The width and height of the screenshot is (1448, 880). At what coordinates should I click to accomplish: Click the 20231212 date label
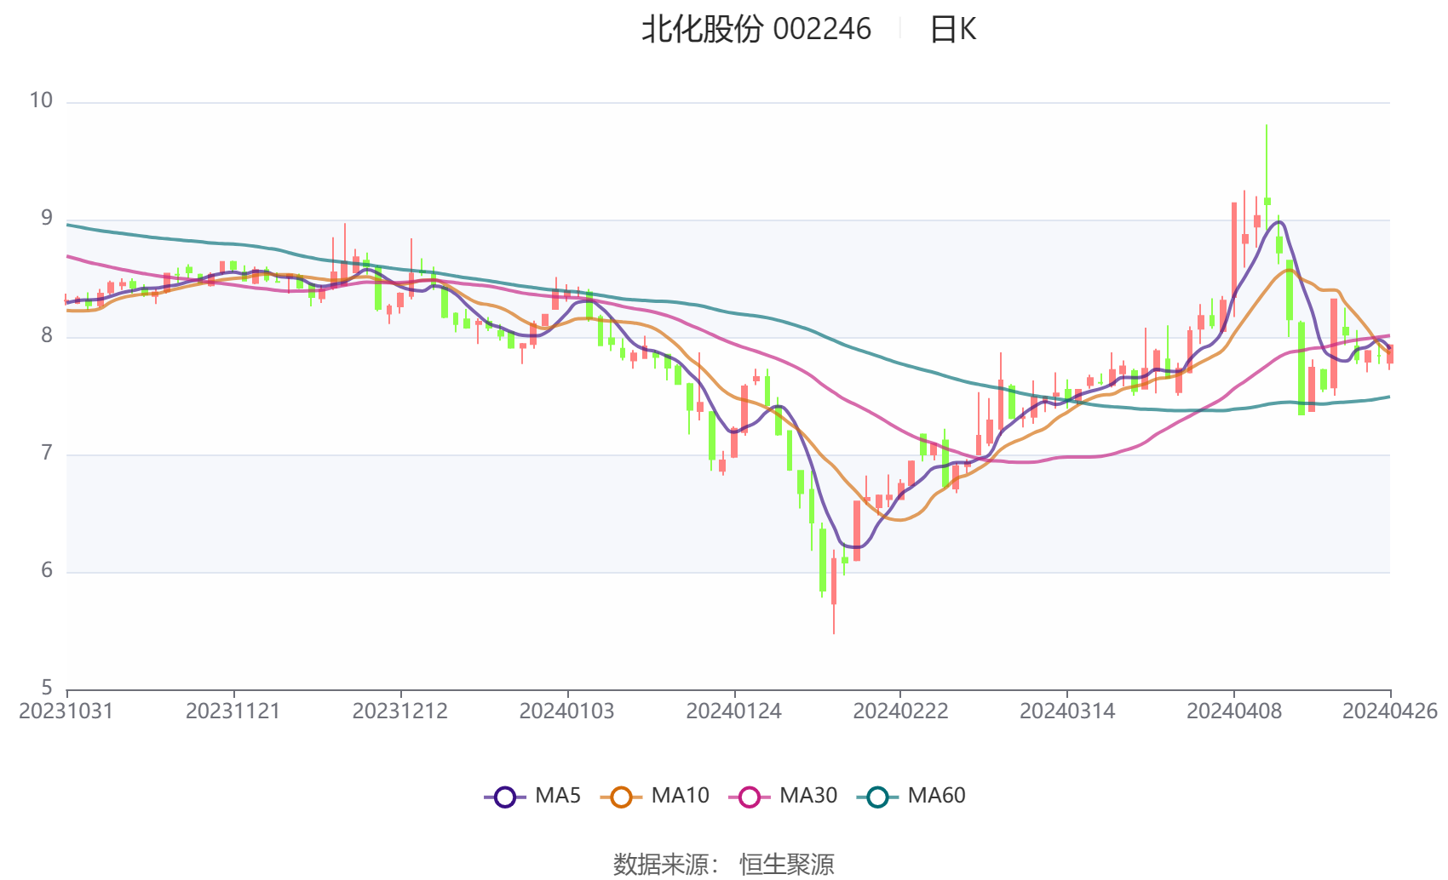pos(400,711)
